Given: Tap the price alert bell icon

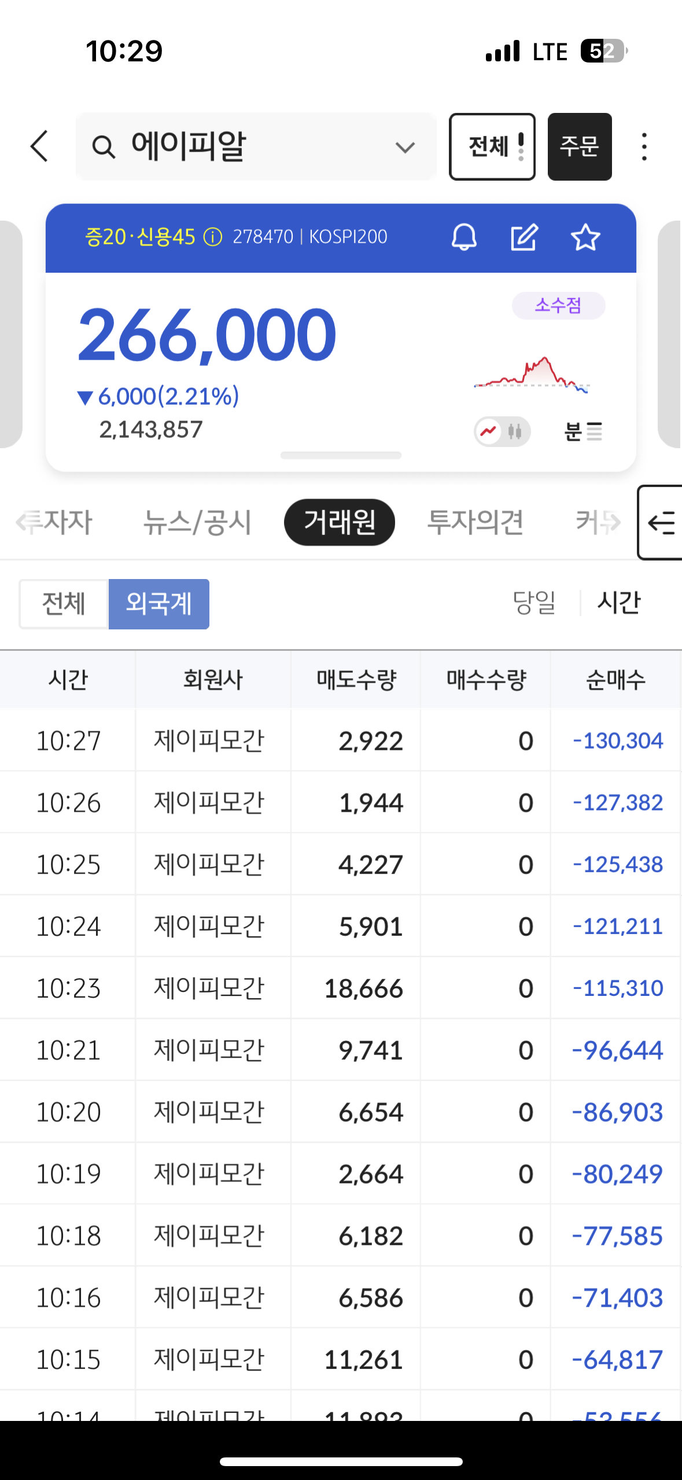Looking at the screenshot, I should [x=464, y=237].
